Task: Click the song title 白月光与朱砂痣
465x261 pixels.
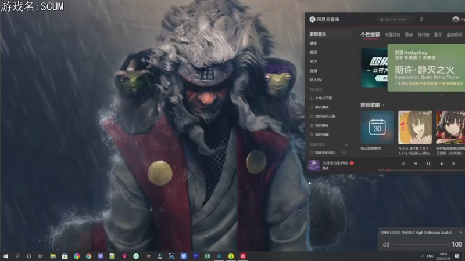Action: pyautogui.click(x=335, y=163)
